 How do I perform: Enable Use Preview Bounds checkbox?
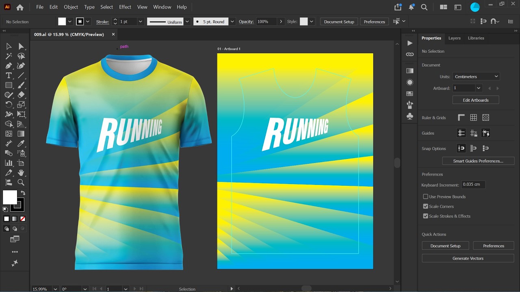426,197
